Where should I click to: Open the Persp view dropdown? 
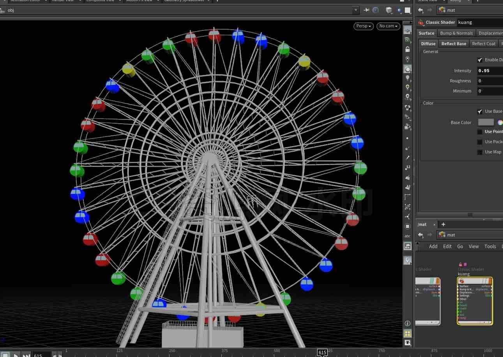364,26
